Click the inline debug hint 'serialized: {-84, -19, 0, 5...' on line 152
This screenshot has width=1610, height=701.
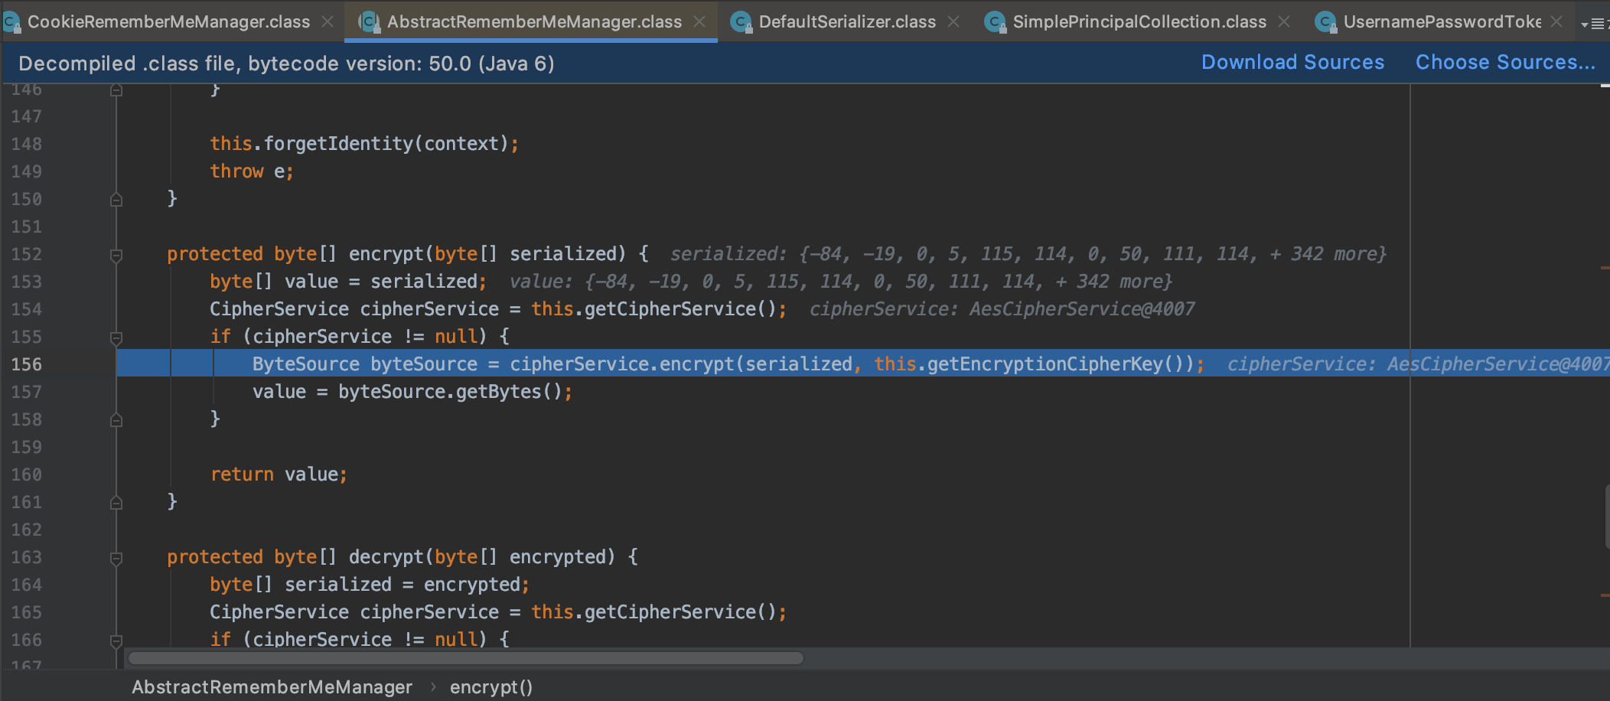point(1028,254)
